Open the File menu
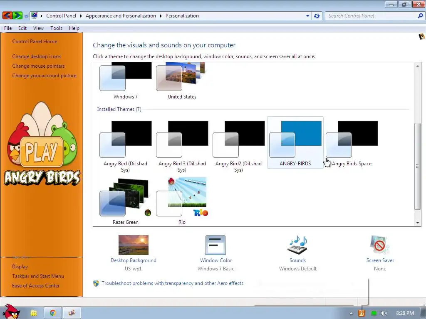Image resolution: width=426 pixels, height=319 pixels. [x=8, y=28]
